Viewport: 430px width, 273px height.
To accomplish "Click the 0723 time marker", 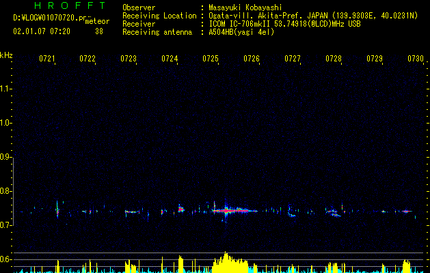I will (129, 59).
